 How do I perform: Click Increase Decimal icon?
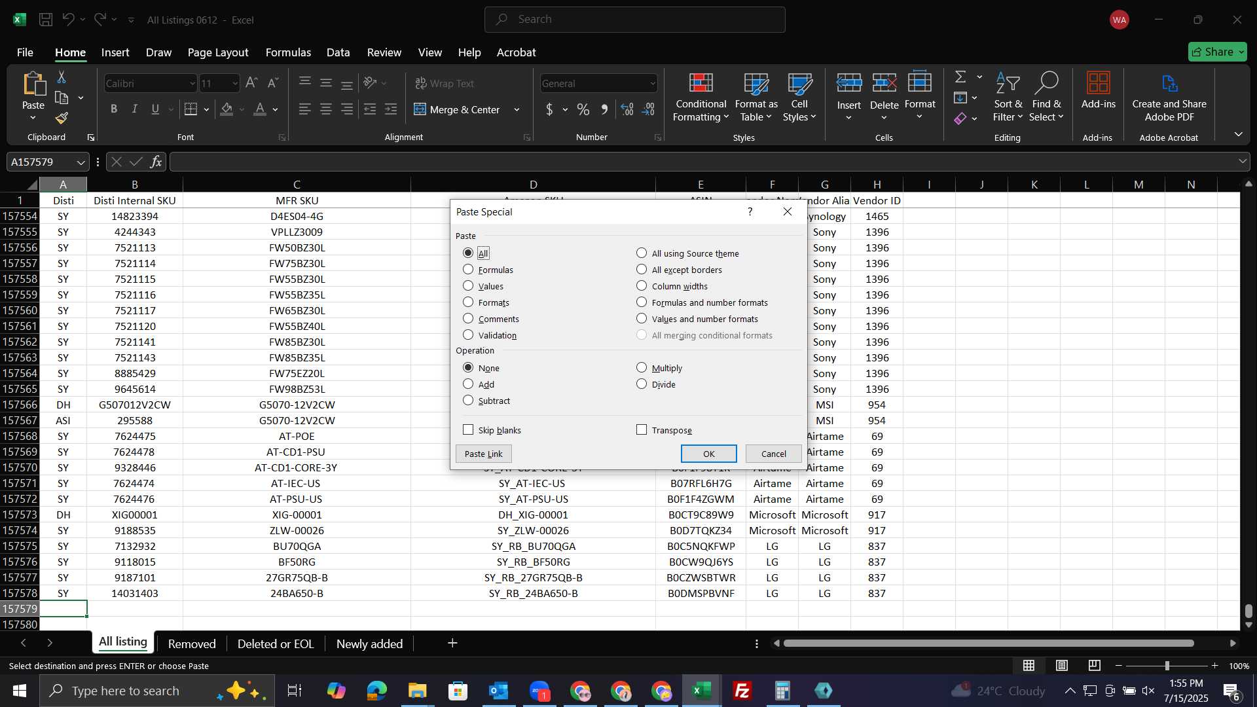627,109
